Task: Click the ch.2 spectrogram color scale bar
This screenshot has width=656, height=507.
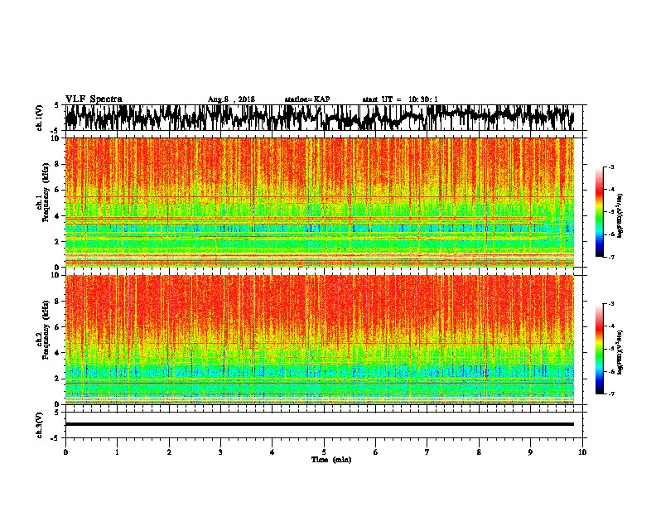Action: [599, 349]
